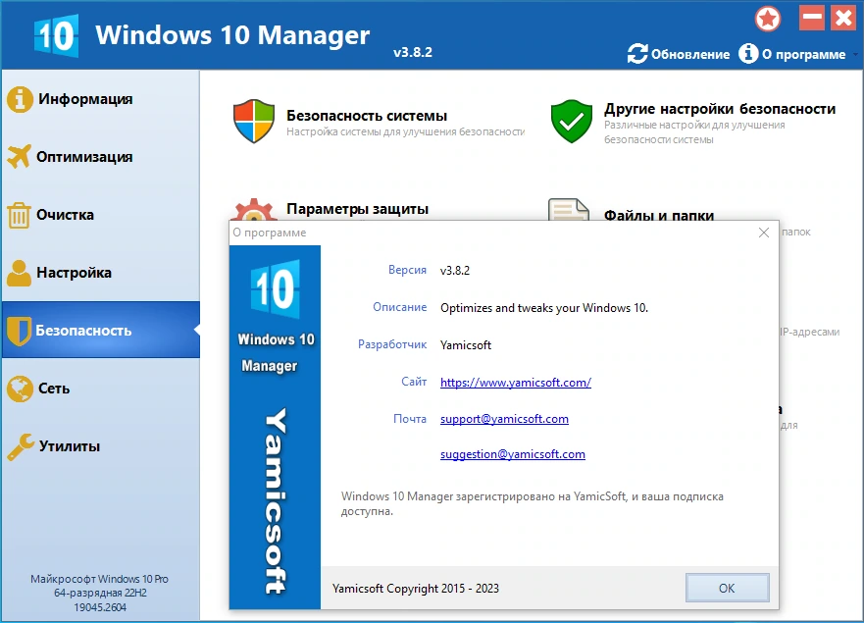Go to the Настройка section

point(100,273)
